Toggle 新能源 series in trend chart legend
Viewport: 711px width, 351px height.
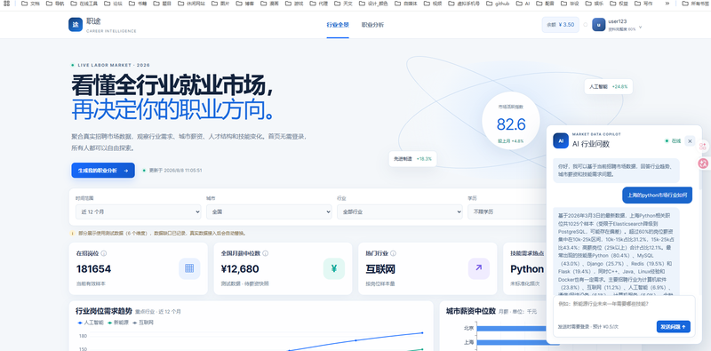(118, 323)
